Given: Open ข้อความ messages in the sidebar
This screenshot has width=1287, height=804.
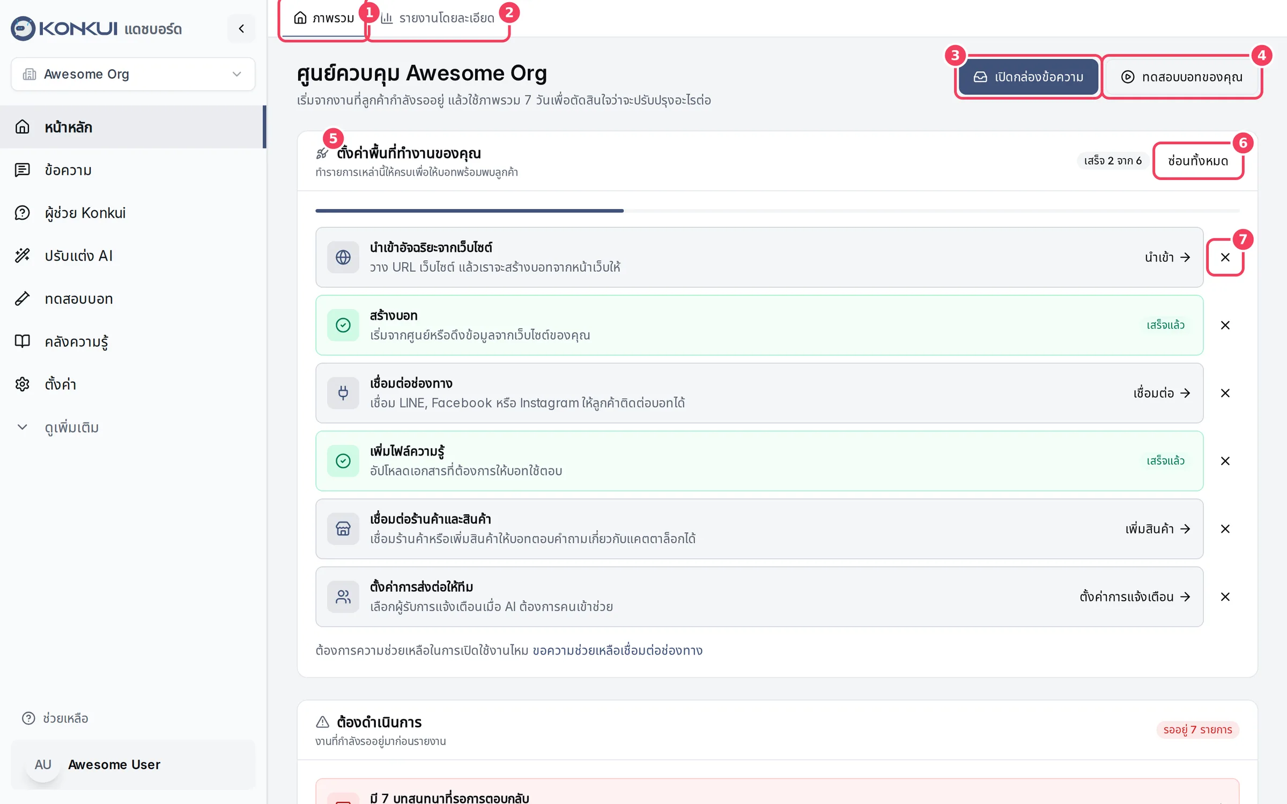Looking at the screenshot, I should pos(133,170).
